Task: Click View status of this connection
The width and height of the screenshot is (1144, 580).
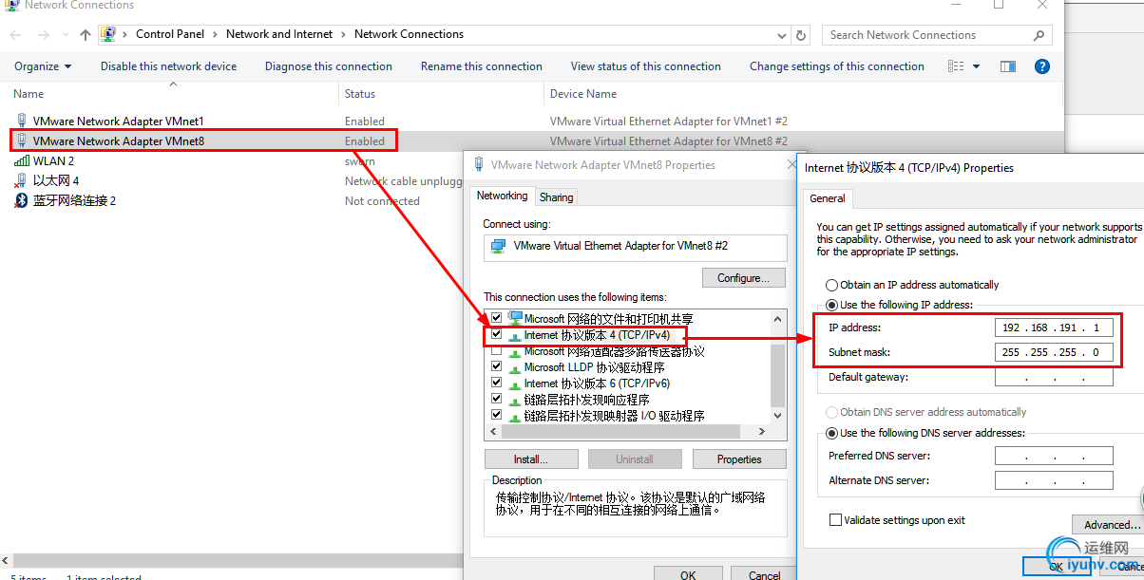Action: (646, 66)
